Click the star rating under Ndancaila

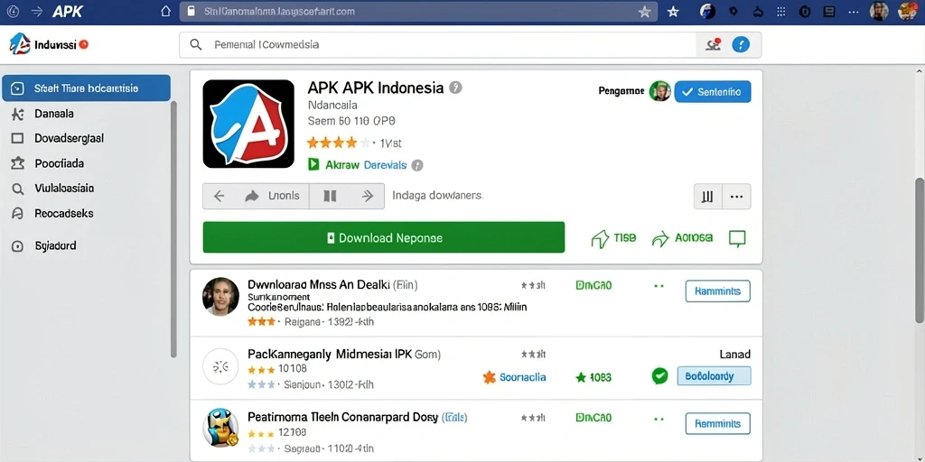pos(340,143)
